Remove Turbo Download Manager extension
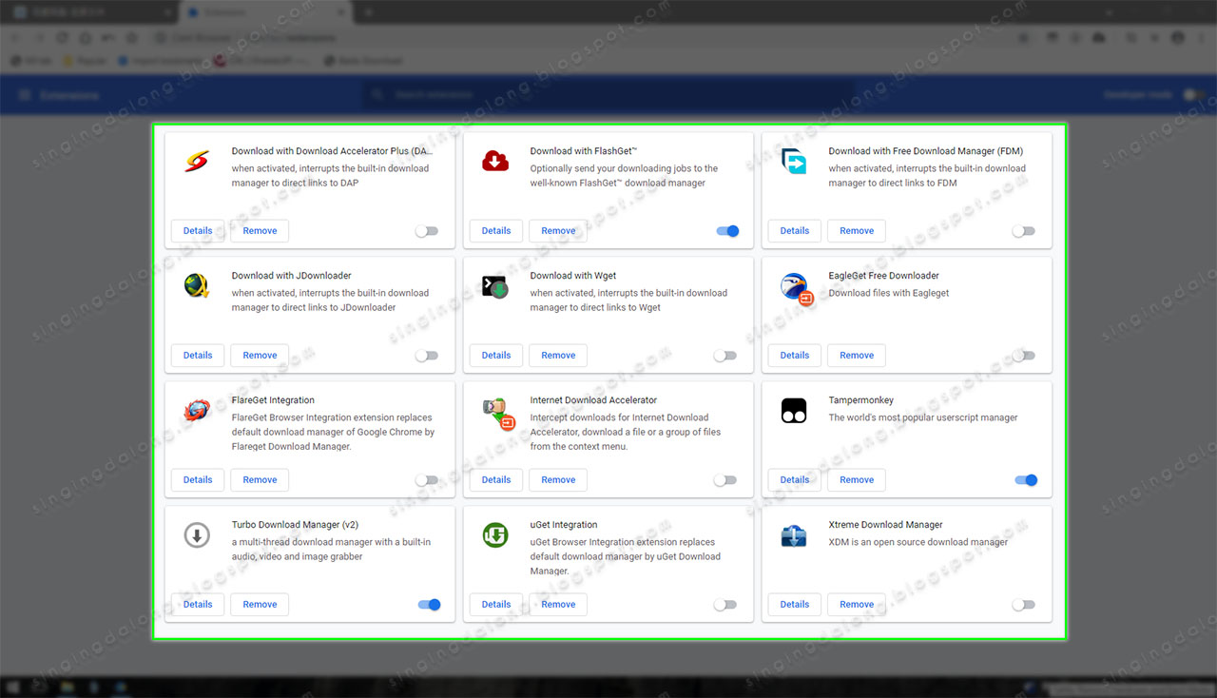The image size is (1217, 698). [260, 605]
